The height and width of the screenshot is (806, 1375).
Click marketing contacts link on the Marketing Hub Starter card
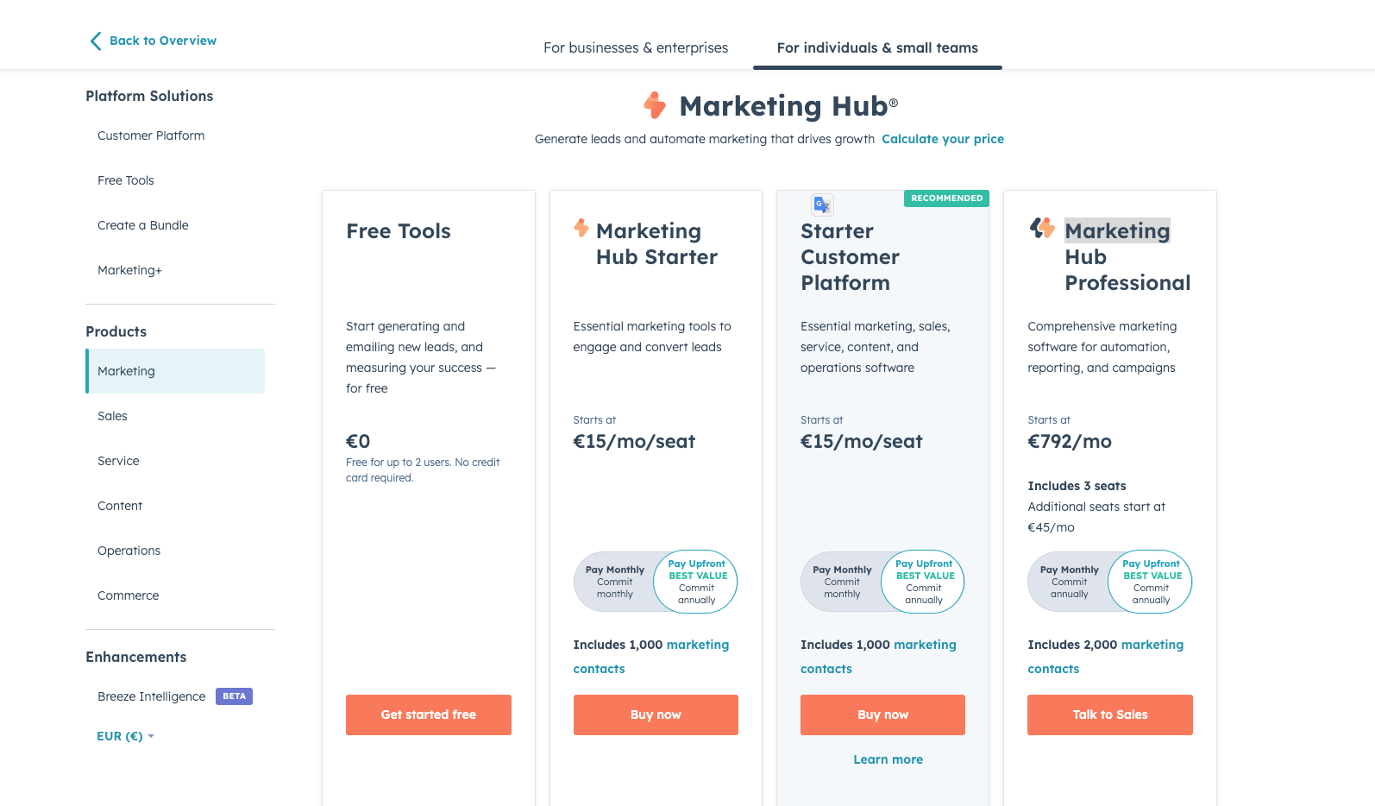tap(651, 657)
